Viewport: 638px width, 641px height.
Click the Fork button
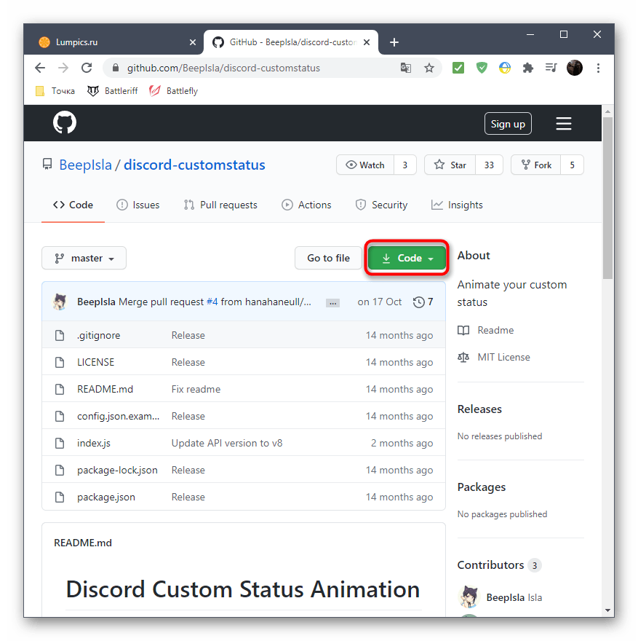536,165
